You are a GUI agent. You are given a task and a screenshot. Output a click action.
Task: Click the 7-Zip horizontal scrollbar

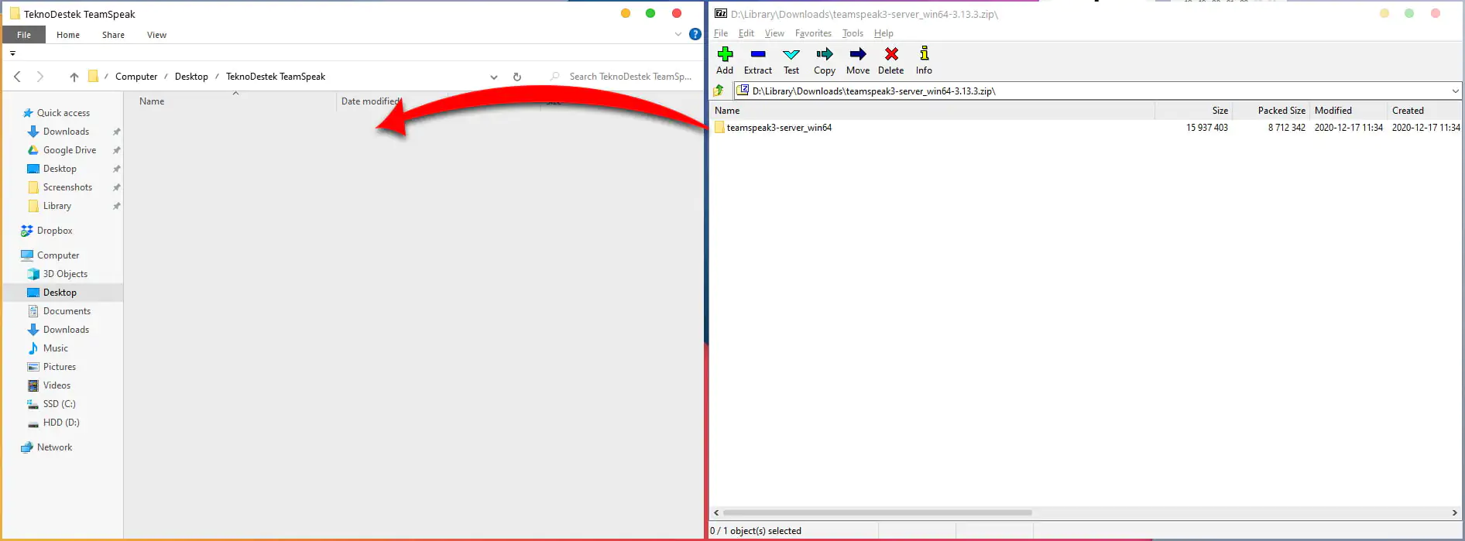(877, 512)
